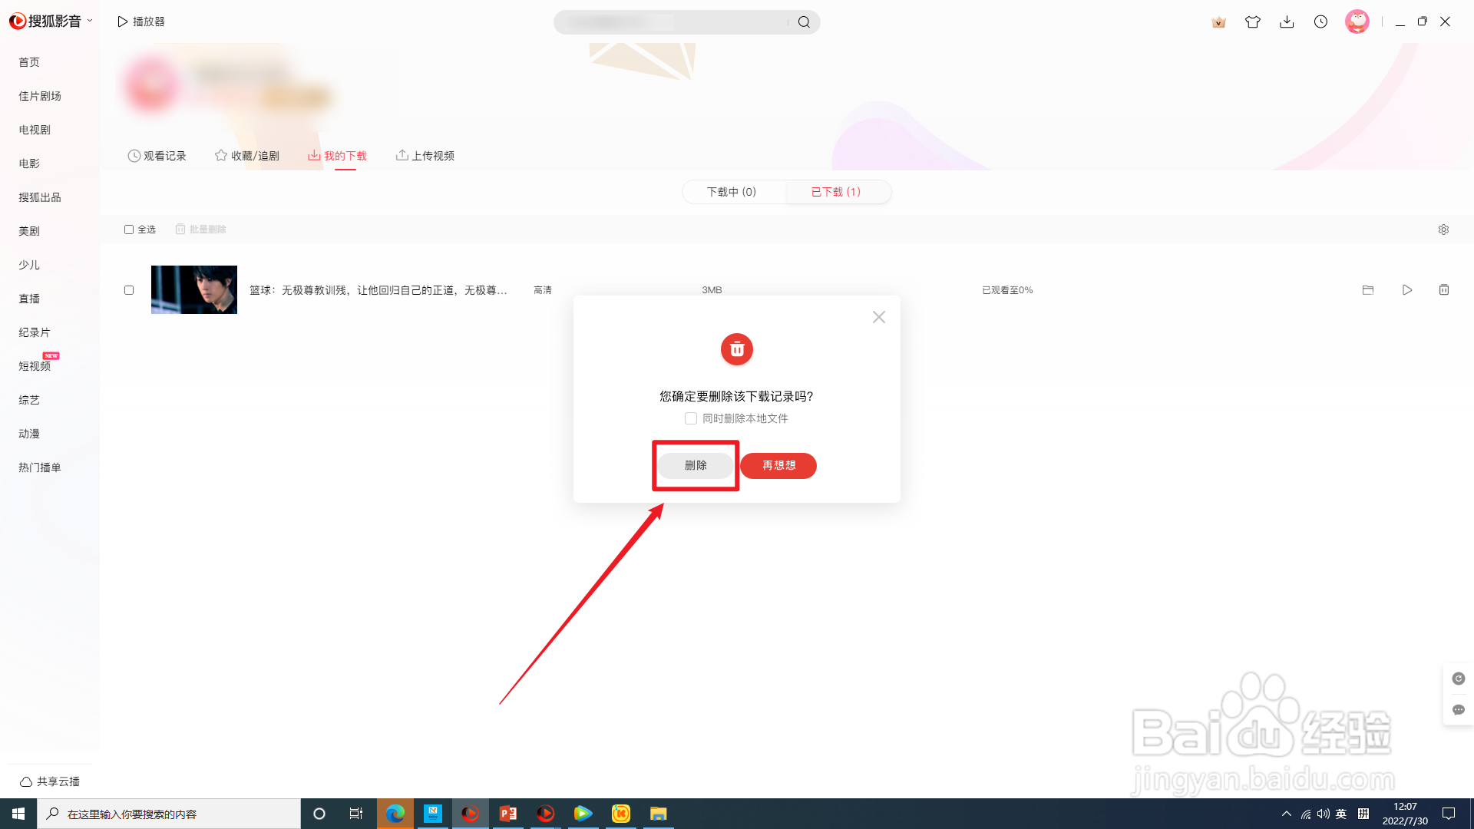Image resolution: width=1474 pixels, height=829 pixels.
Task: Check 同时删除本地文件 checkbox
Action: coord(691,418)
